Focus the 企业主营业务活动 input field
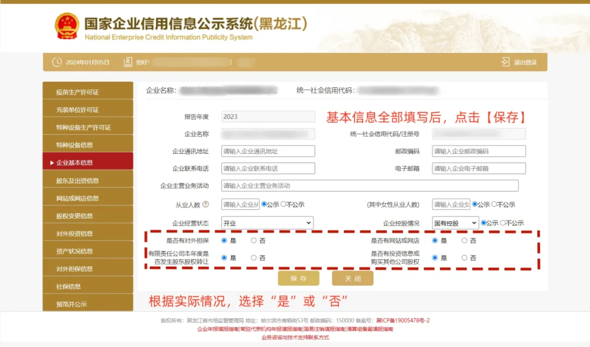 click(369, 186)
